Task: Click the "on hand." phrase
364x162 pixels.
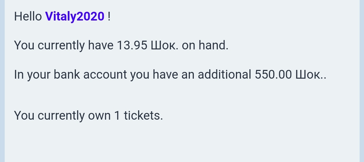Action: pos(205,45)
